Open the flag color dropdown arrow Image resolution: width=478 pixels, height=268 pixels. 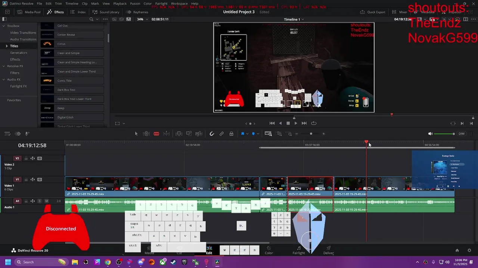[247, 134]
